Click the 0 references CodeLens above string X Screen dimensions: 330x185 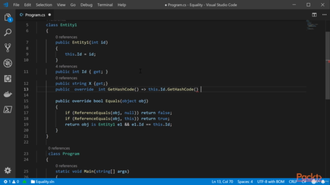67,78
